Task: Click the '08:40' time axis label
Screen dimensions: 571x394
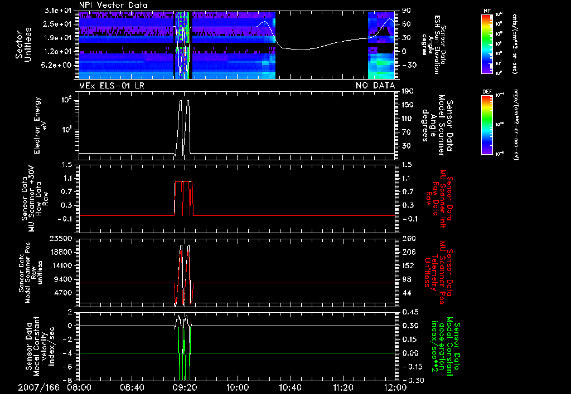Action: point(132,387)
